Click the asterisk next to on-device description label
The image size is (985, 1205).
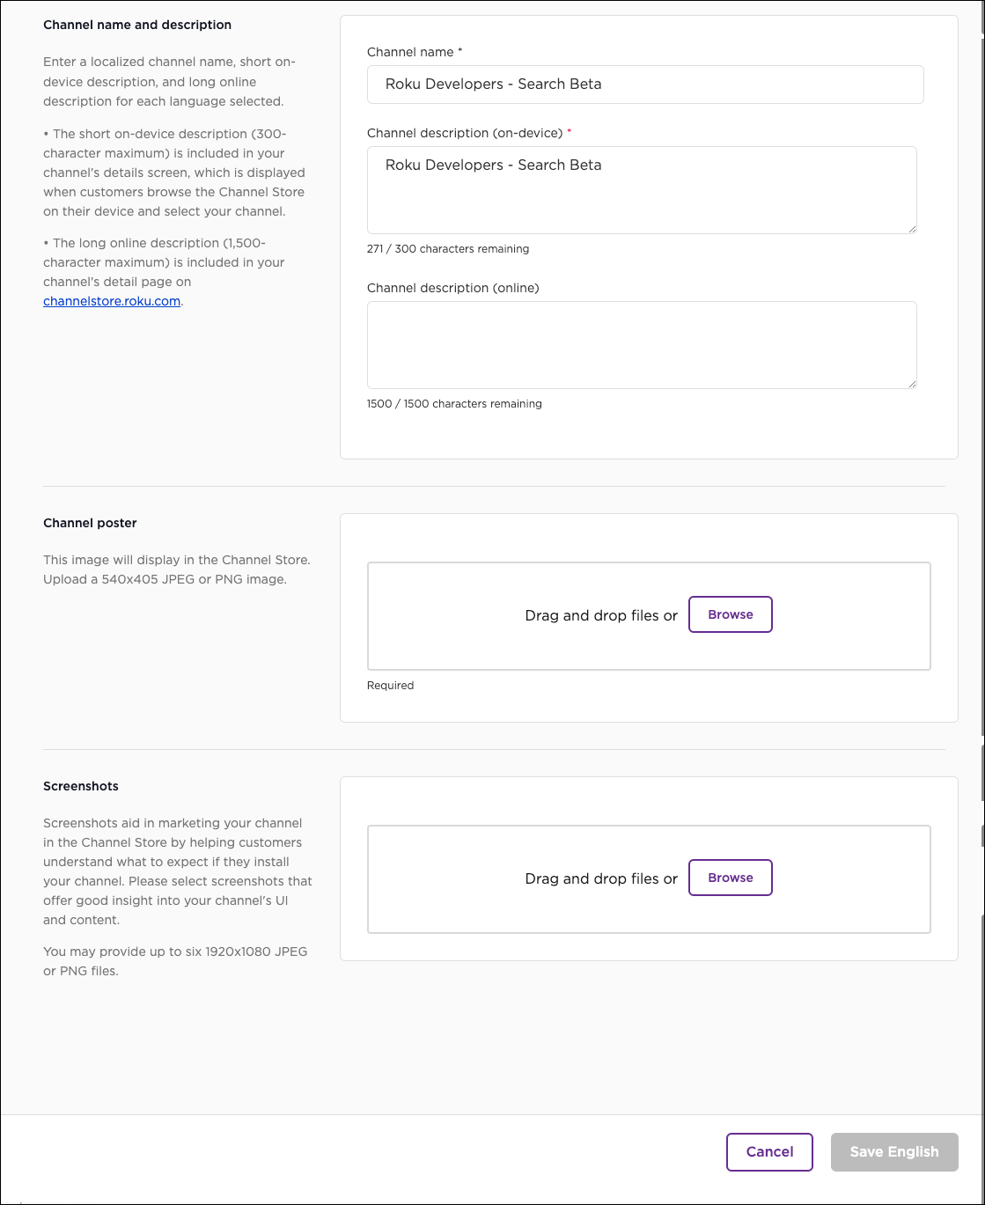569,131
